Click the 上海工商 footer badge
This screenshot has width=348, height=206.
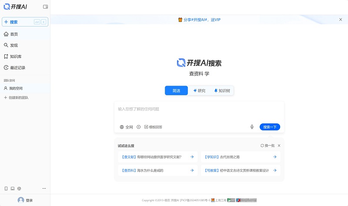point(219,200)
